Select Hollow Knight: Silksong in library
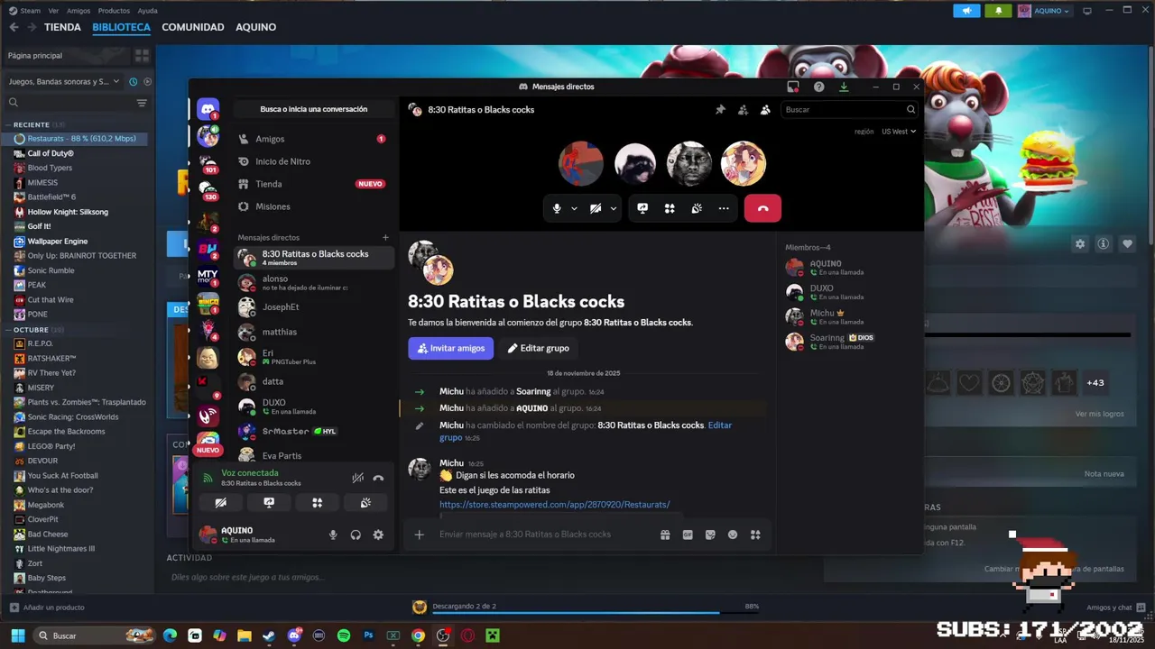Viewport: 1155px width, 649px height. [68, 212]
